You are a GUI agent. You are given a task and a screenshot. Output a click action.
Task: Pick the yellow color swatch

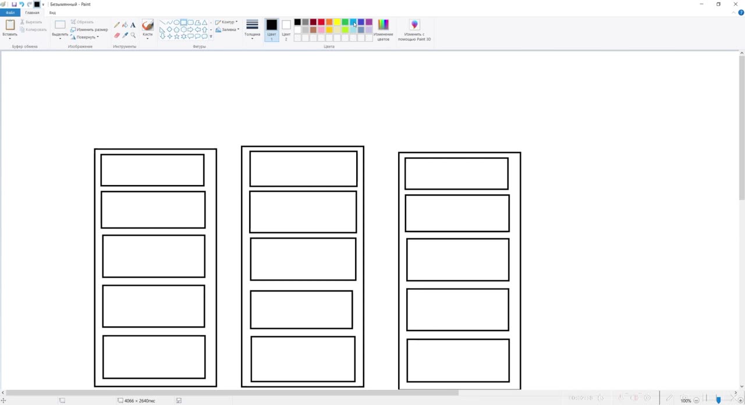click(337, 22)
